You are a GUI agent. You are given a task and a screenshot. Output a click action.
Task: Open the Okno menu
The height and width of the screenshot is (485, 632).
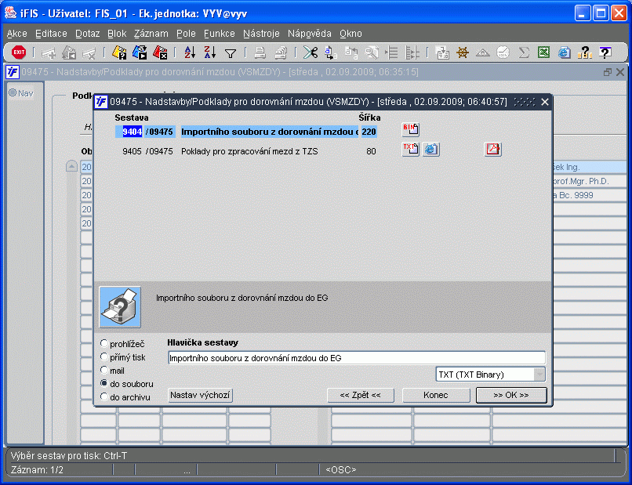(x=351, y=34)
